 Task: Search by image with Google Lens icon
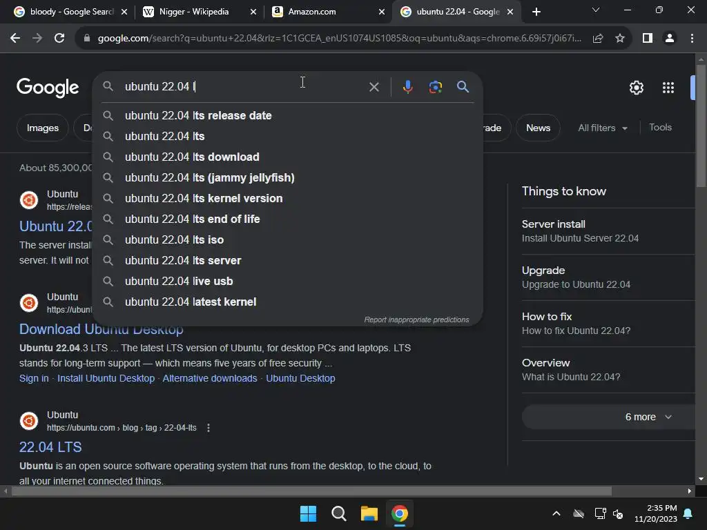pos(435,86)
